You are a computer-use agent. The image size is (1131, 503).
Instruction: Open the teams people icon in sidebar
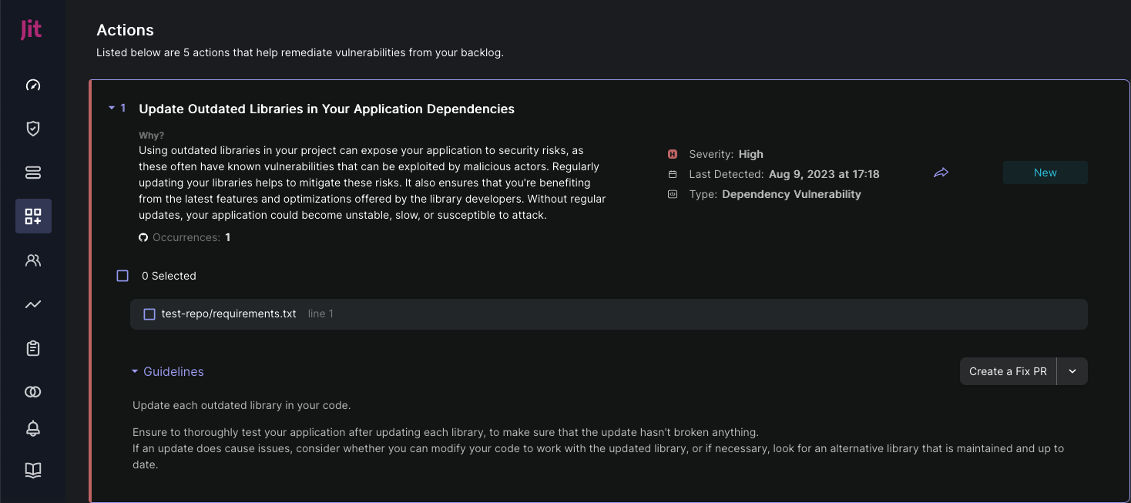pos(33,260)
